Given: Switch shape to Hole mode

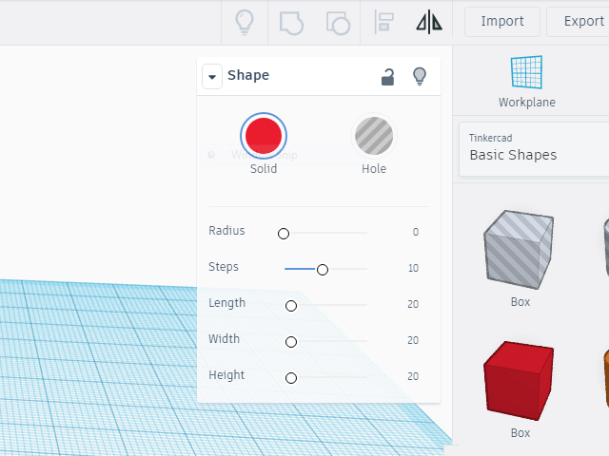Looking at the screenshot, I should (374, 136).
